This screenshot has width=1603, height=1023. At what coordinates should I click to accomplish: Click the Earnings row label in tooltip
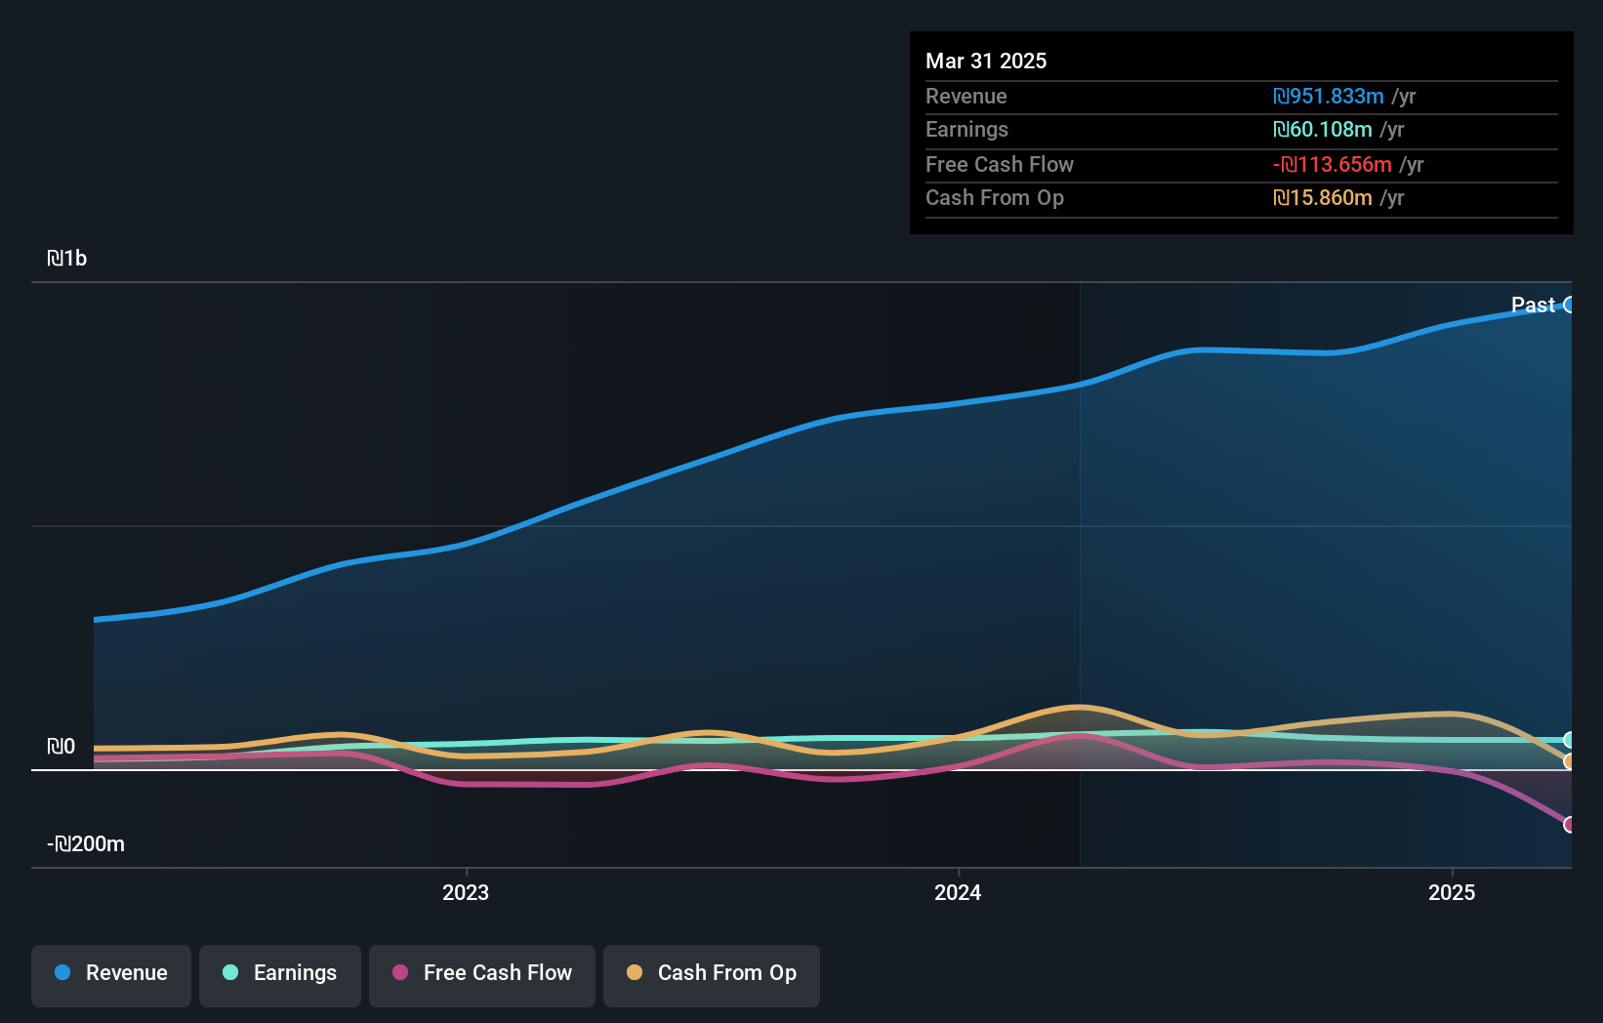click(x=966, y=129)
